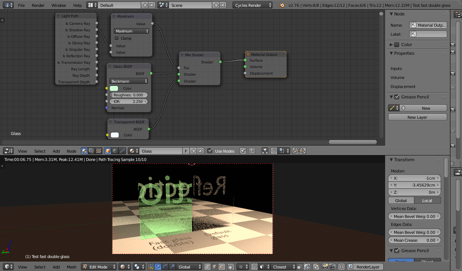The height and width of the screenshot is (271, 462).
Task: Pin the node editor material
Action: click(x=243, y=151)
